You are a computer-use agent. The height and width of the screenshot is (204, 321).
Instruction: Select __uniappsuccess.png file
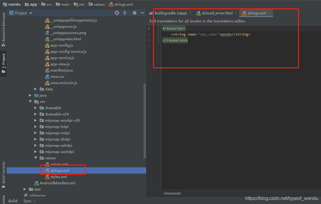pos(66,33)
